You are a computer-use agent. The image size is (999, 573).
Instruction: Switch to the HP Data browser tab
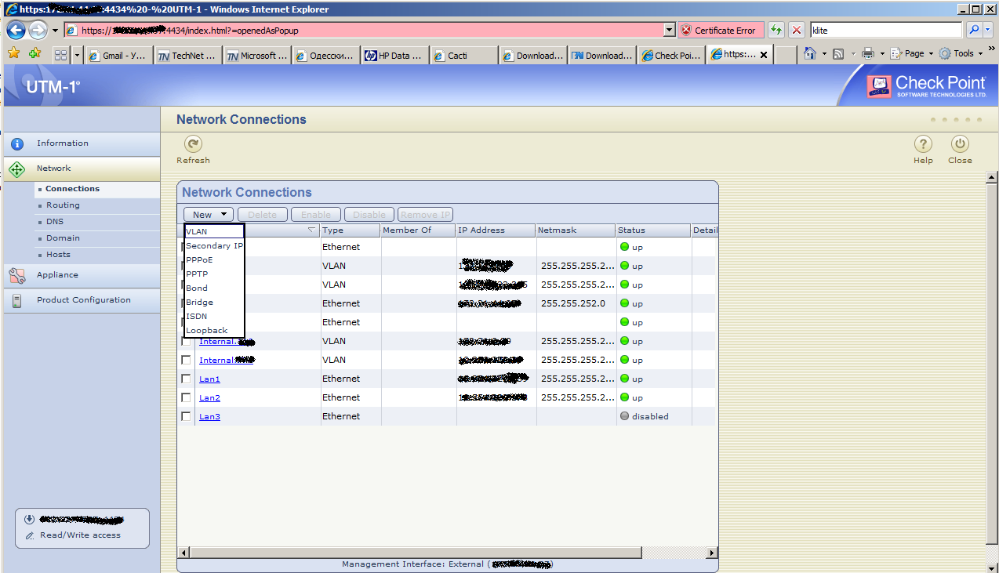(395, 56)
